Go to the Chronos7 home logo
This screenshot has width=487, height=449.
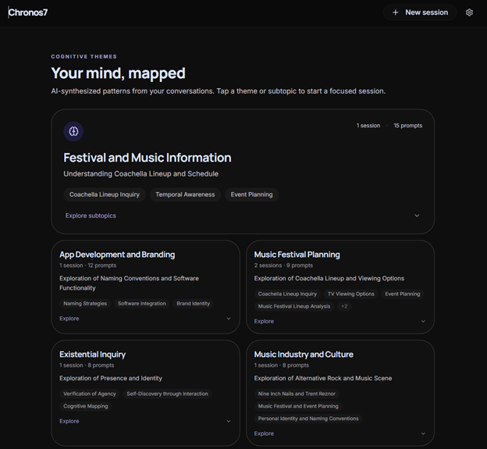[28, 12]
